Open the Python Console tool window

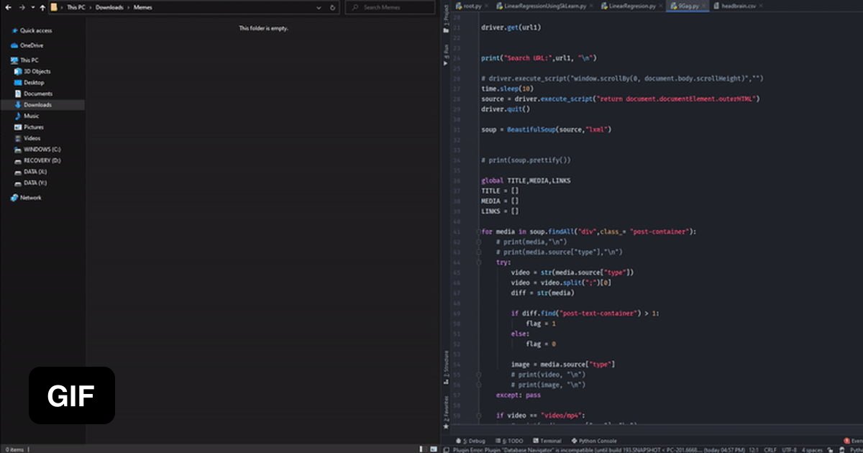click(594, 441)
